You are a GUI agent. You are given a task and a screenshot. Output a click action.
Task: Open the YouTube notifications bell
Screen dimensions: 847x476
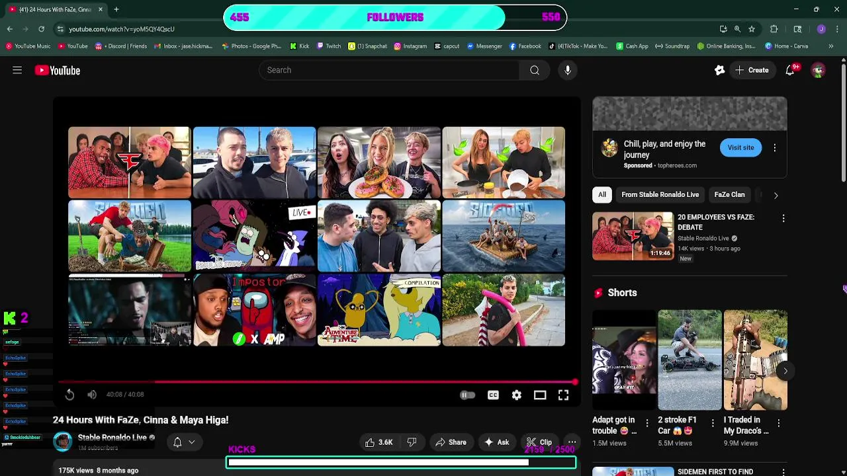tap(790, 70)
